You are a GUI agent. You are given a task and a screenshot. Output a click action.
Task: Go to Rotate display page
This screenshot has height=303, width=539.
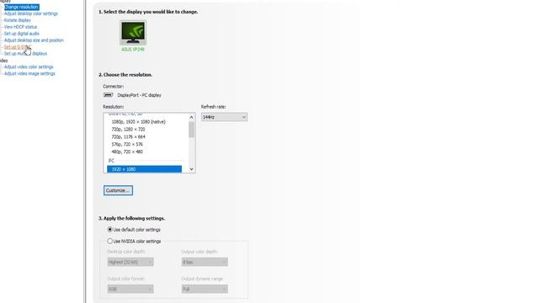17,20
